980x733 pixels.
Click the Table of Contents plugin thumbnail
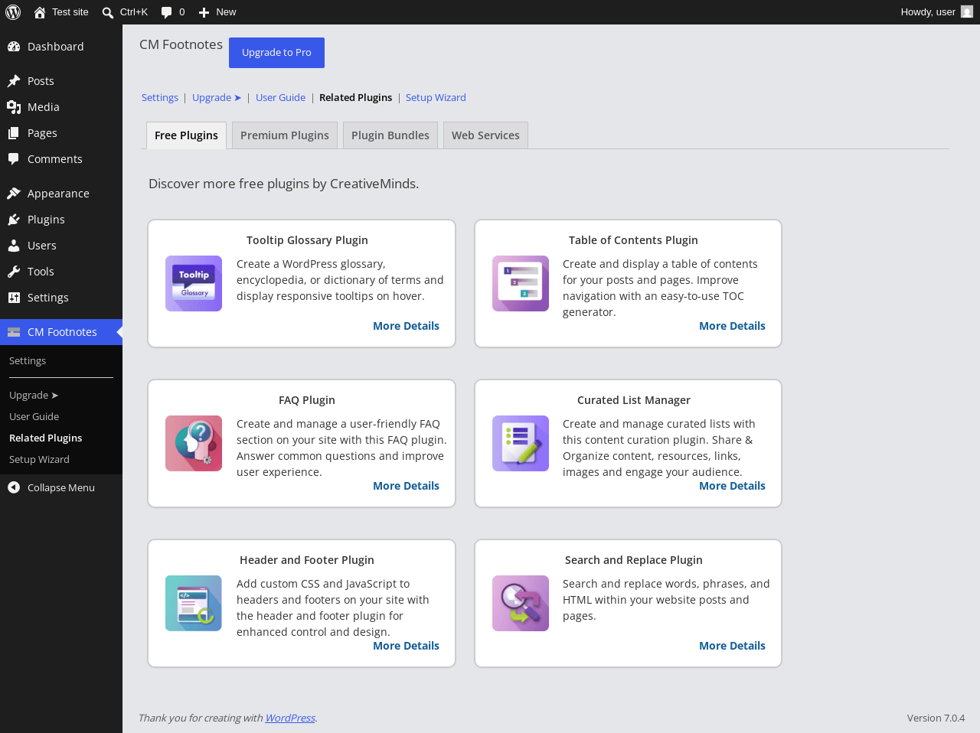click(521, 283)
